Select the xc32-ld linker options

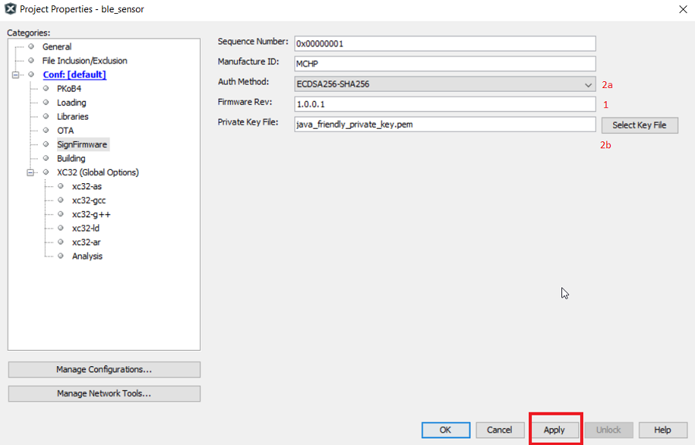[86, 229]
